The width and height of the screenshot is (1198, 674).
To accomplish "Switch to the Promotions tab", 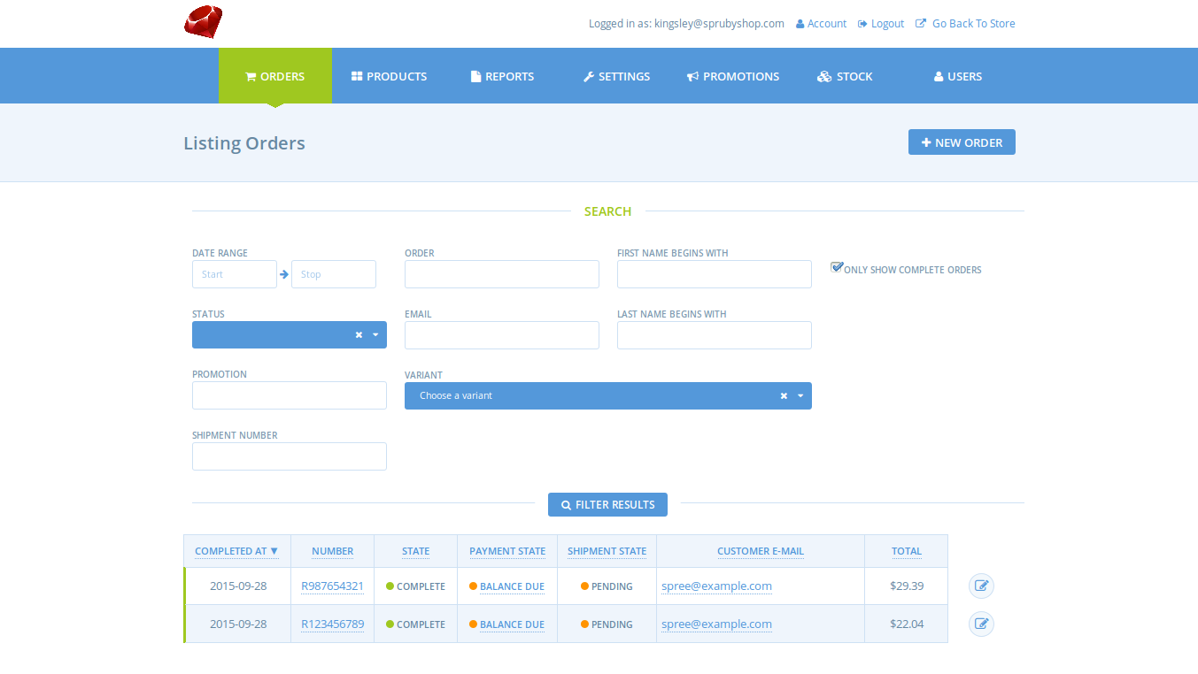I will point(733,76).
